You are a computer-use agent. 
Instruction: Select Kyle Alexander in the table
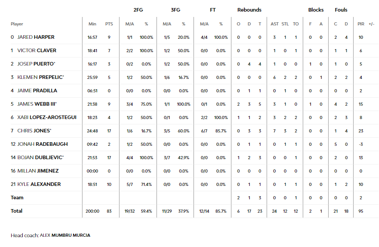39,184
